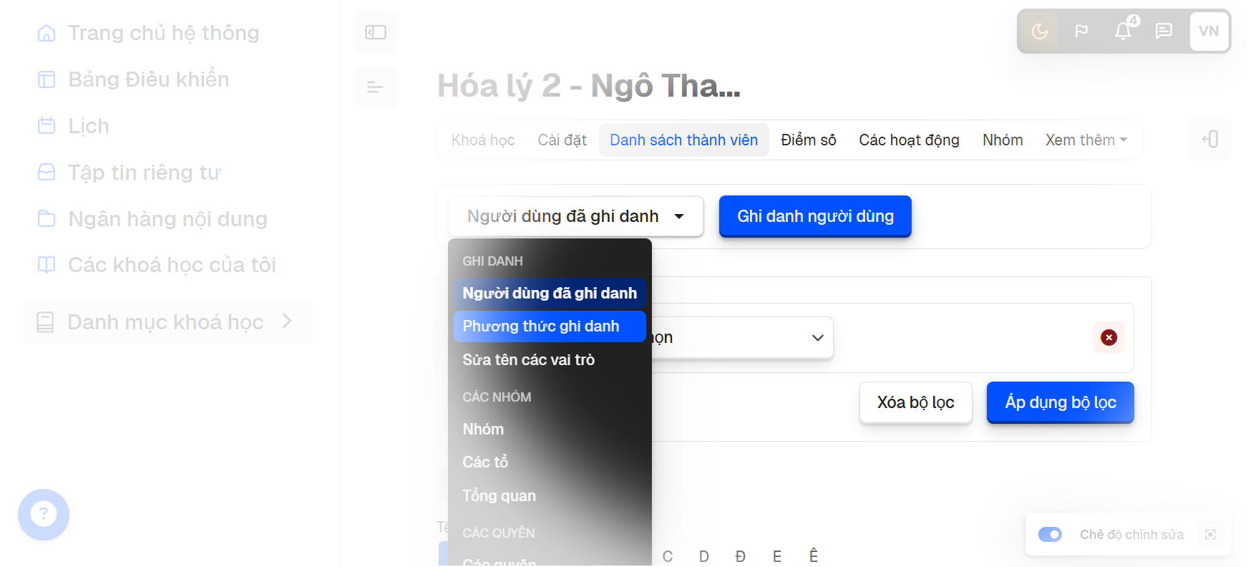The image size is (1248, 567).
Task: Switch to Điểm số tab
Action: (809, 140)
